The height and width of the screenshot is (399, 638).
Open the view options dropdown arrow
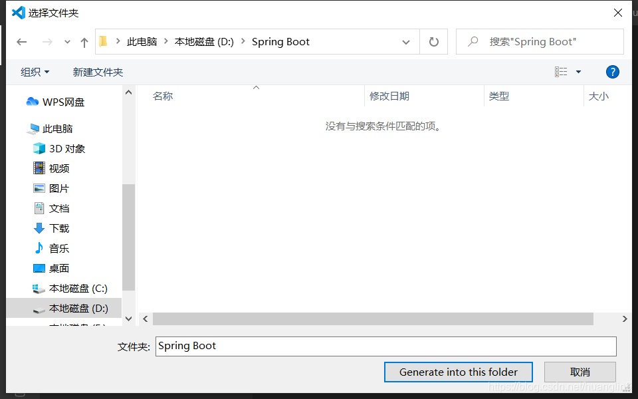(x=578, y=72)
